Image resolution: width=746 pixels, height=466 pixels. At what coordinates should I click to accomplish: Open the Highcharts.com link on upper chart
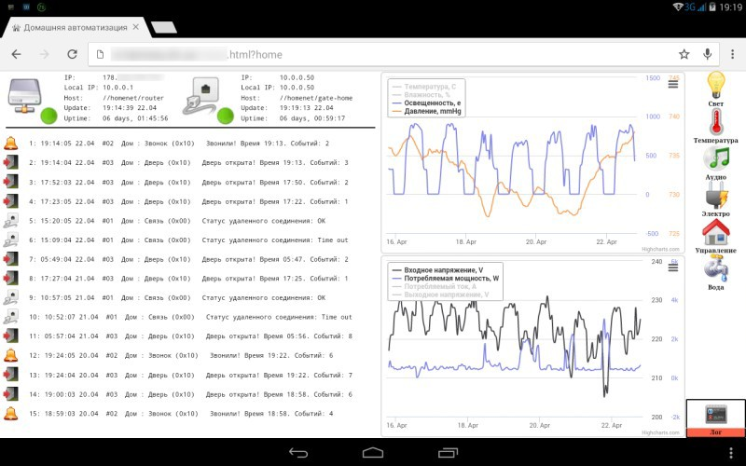(x=660, y=249)
